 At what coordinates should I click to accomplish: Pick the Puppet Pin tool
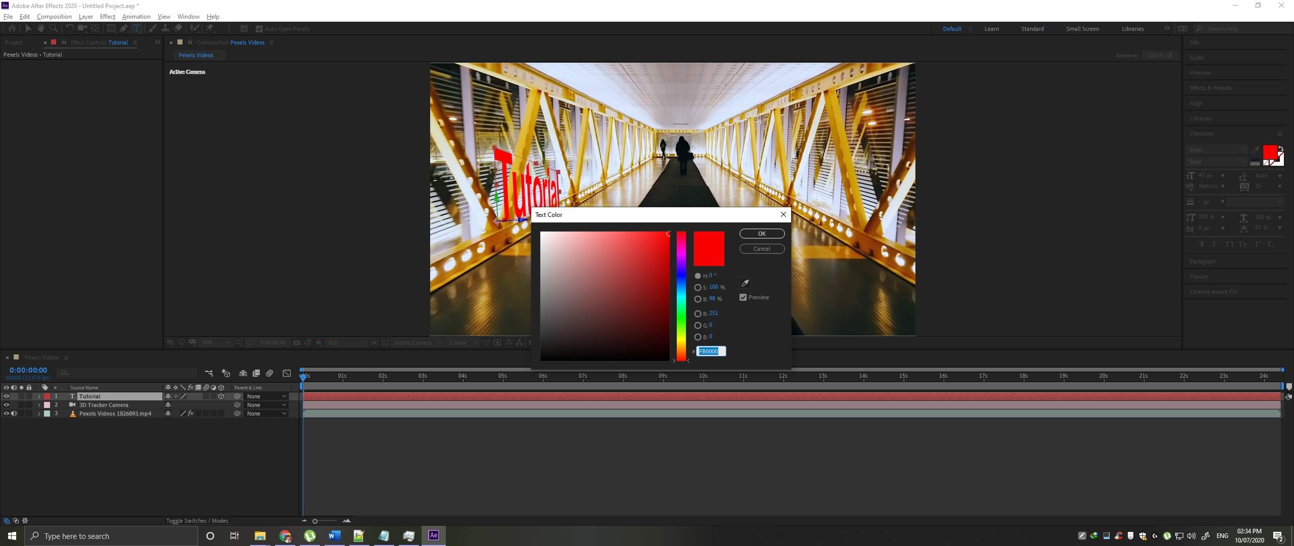[x=209, y=29]
